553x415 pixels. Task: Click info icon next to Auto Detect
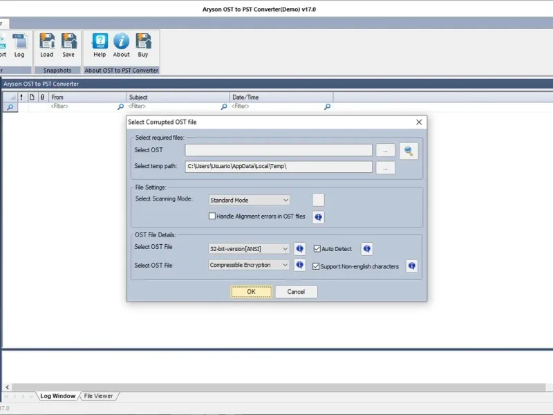367,249
